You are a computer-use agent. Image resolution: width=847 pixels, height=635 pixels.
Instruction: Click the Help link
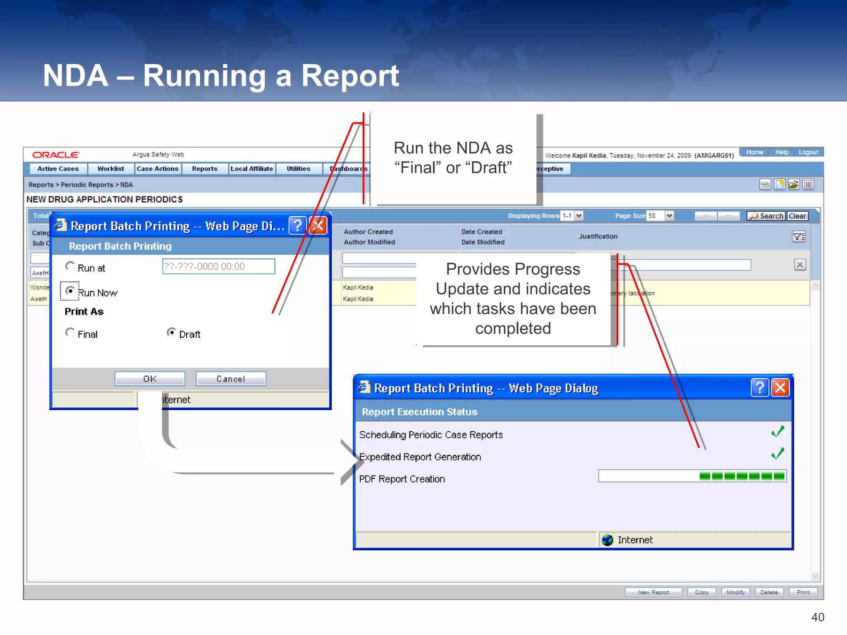click(x=782, y=152)
